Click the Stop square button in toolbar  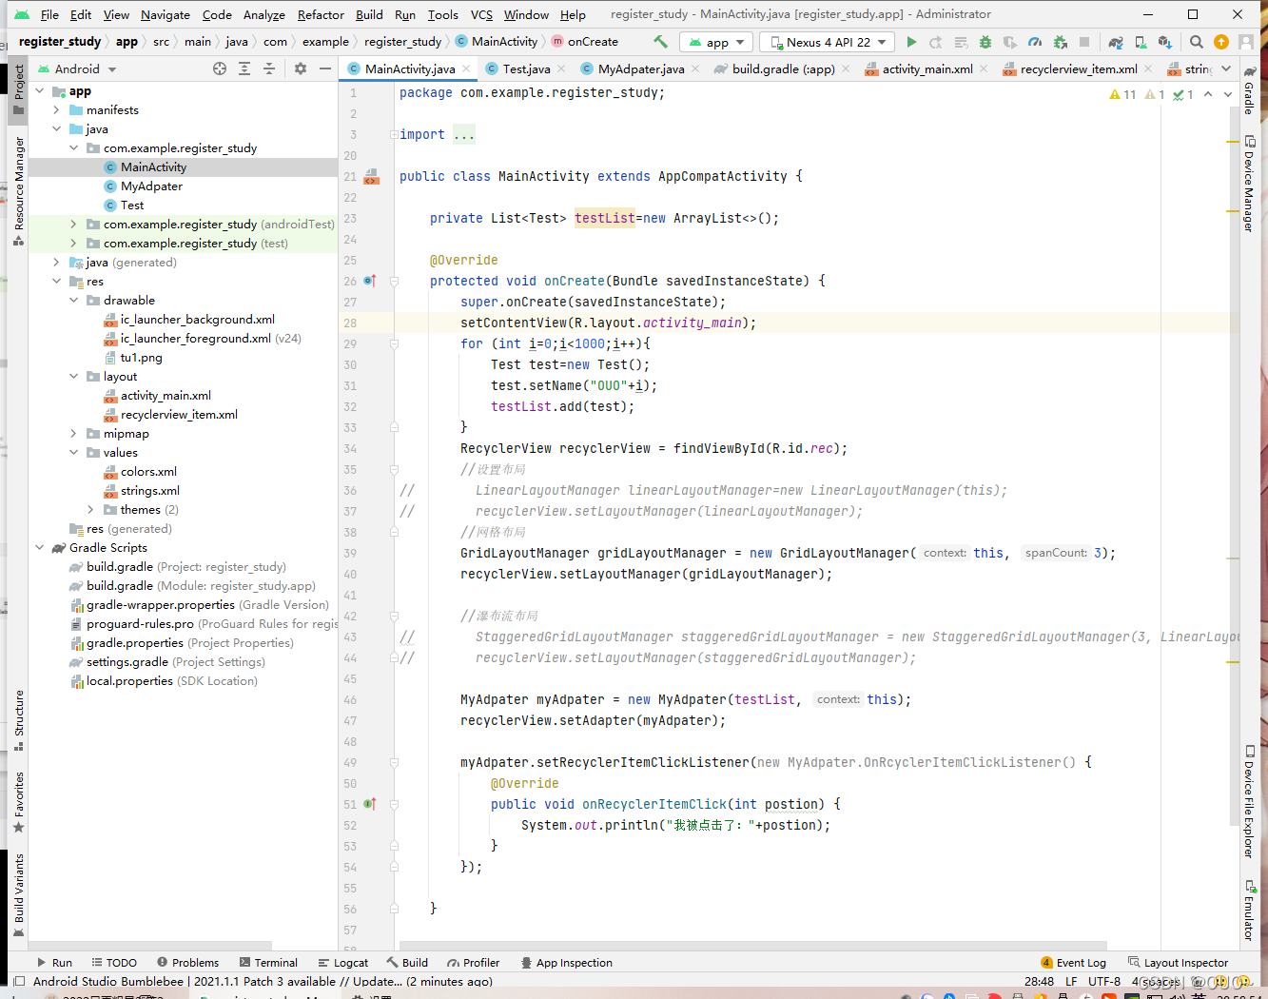(1084, 42)
